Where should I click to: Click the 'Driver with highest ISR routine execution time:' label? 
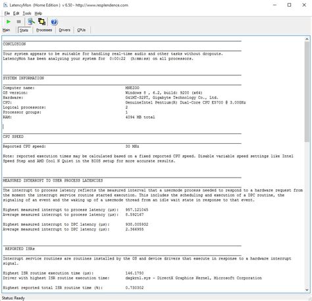coord(56,278)
